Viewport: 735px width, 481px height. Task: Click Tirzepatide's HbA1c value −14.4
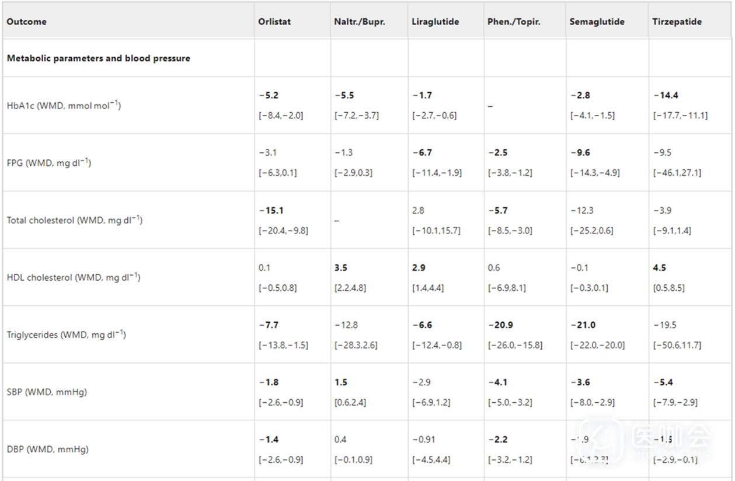click(666, 95)
